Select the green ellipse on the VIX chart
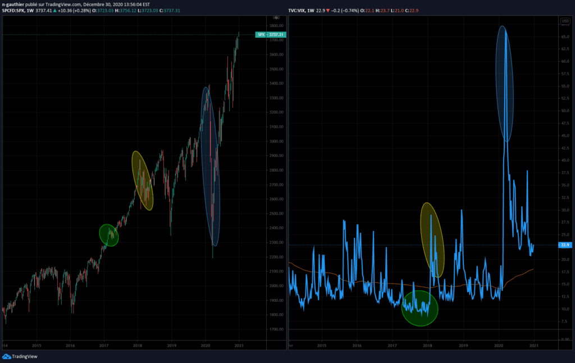The width and height of the screenshot is (575, 363). [419, 308]
